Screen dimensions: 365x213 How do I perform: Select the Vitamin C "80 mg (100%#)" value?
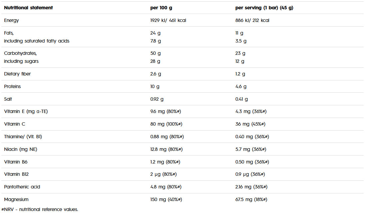click(x=166, y=124)
